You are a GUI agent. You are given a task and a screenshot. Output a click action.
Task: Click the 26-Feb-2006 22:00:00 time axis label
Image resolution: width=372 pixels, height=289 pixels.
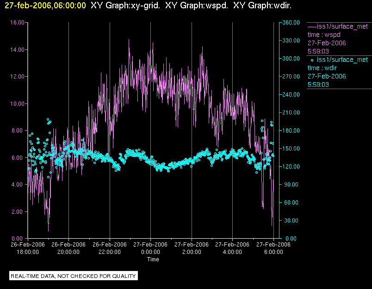(110, 248)
